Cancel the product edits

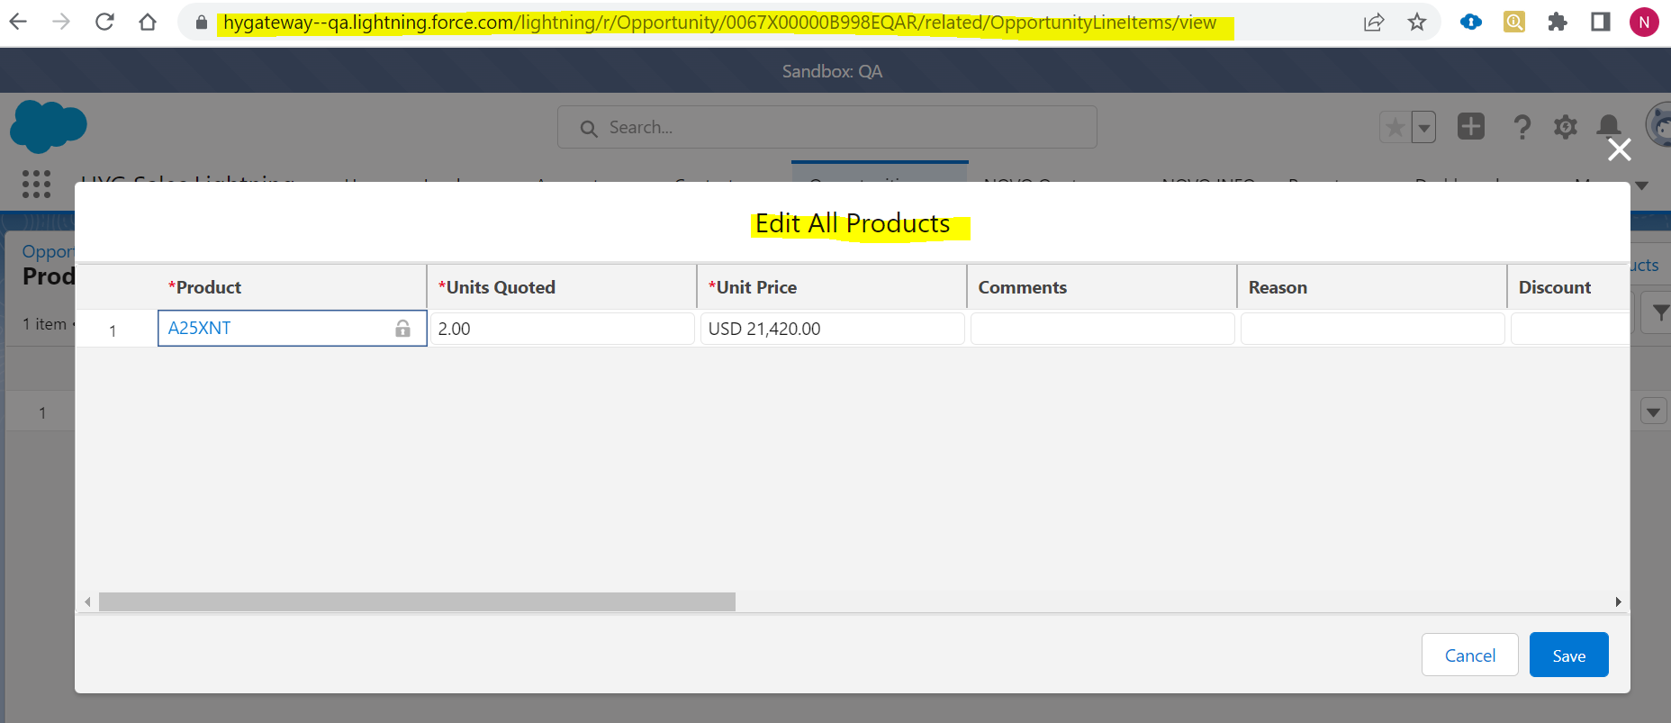click(1469, 655)
